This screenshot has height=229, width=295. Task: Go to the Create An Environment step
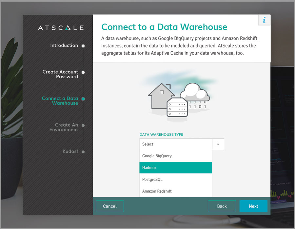64,127
